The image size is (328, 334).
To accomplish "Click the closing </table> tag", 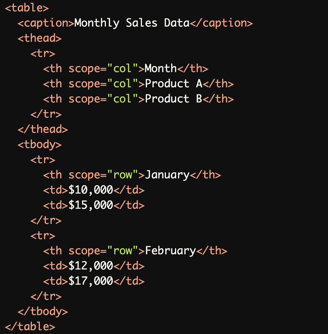I will coord(30,326).
